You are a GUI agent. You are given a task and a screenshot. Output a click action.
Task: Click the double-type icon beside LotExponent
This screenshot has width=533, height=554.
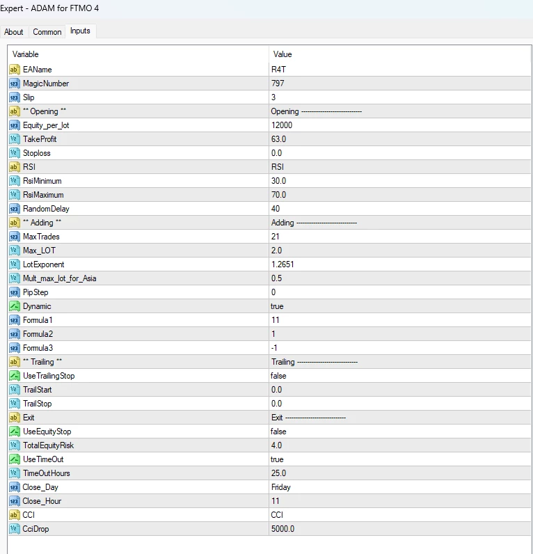(15, 264)
